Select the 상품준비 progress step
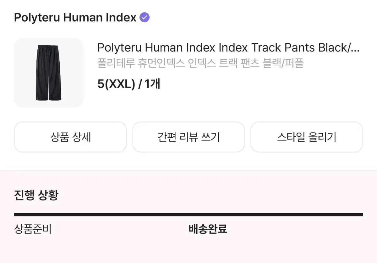Screen dimensions: 377x263 coord(33,229)
